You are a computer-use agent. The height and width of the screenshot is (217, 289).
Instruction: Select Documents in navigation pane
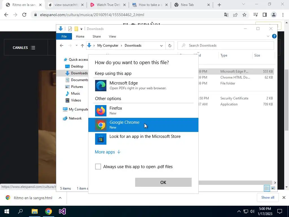coord(77,80)
